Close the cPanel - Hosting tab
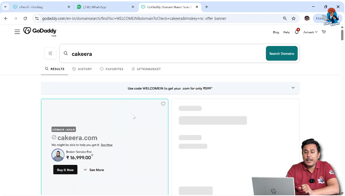Viewport: 345px width, 196px height. pyautogui.click(x=69, y=7)
